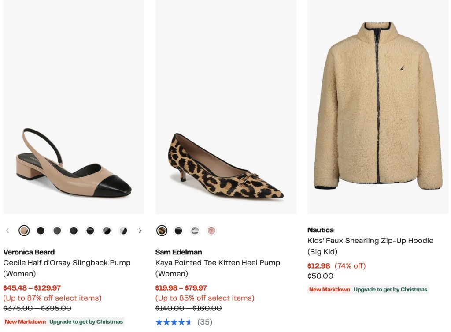Select the second swatch on Veronica Beard pump
The height and width of the screenshot is (332, 451).
[41, 231]
